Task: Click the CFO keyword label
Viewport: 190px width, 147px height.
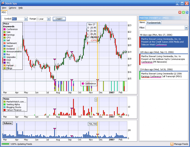Action: (8, 38)
